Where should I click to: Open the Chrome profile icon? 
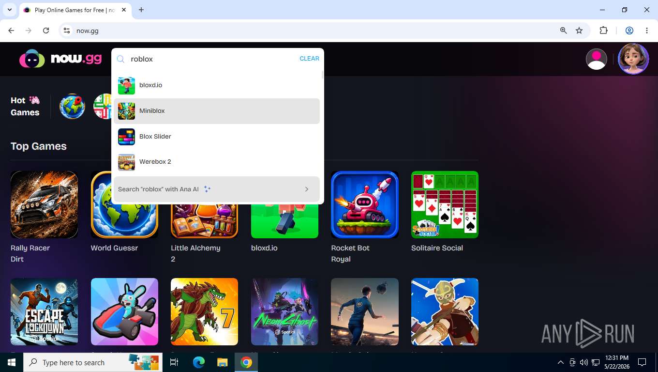(x=629, y=31)
